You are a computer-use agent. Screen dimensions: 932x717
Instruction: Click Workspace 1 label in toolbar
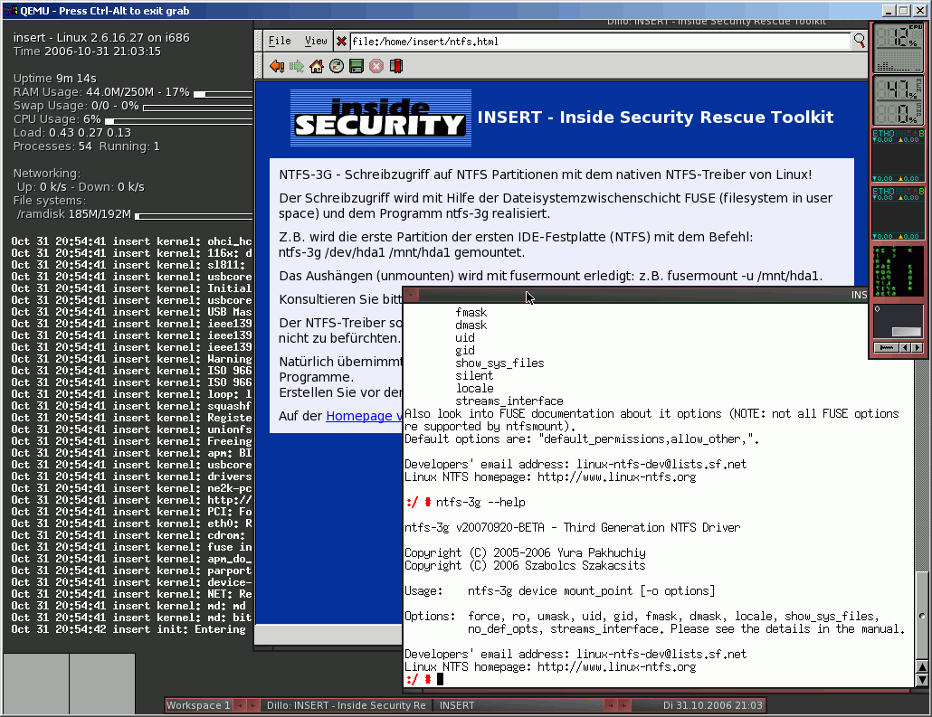click(198, 705)
